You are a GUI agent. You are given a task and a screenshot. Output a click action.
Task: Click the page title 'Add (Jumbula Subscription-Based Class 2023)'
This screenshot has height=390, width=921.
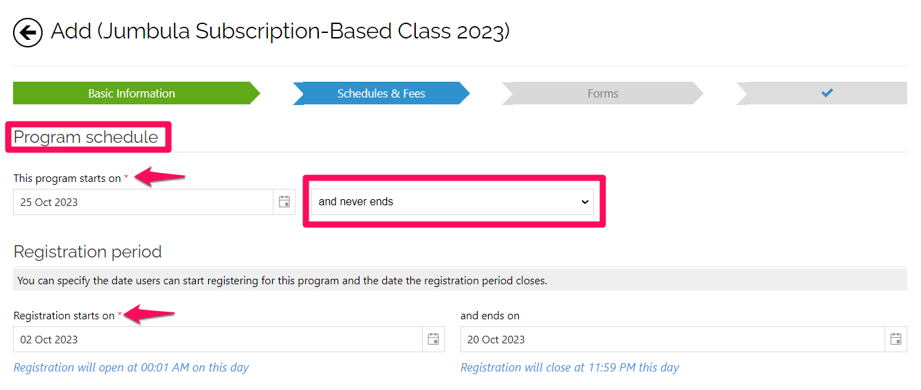pos(280,32)
